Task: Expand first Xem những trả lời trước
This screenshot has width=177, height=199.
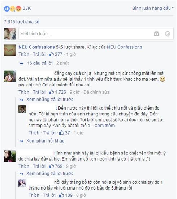Action: [49, 99]
